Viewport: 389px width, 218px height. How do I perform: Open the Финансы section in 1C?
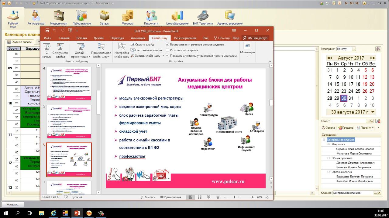(x=127, y=18)
